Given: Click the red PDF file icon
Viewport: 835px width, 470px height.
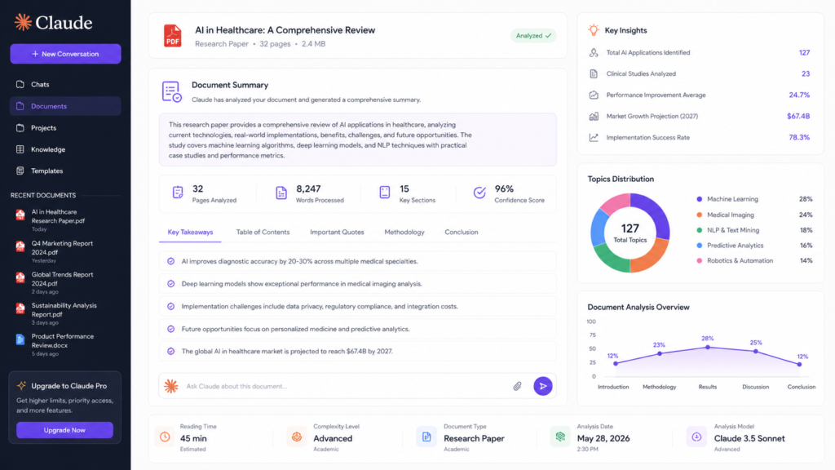Looking at the screenshot, I should 173,36.
